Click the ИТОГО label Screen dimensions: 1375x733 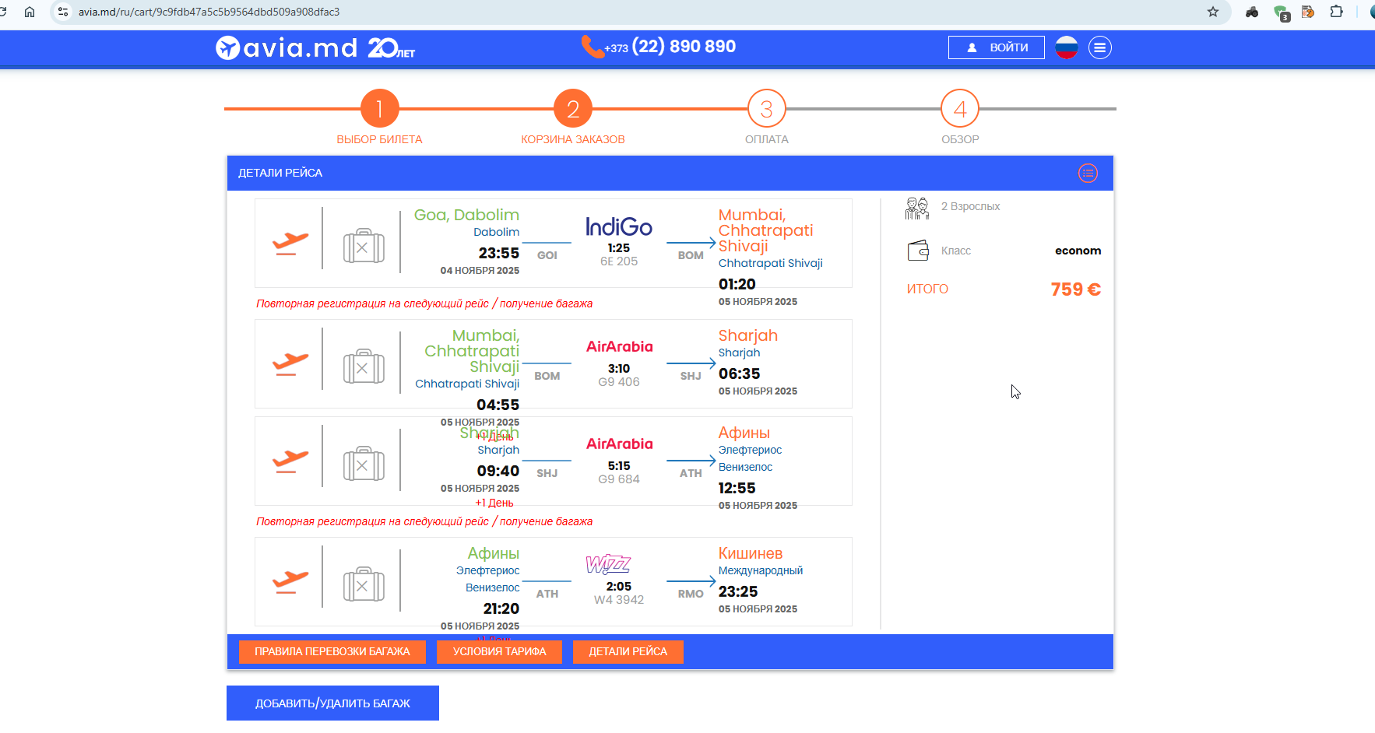927,289
